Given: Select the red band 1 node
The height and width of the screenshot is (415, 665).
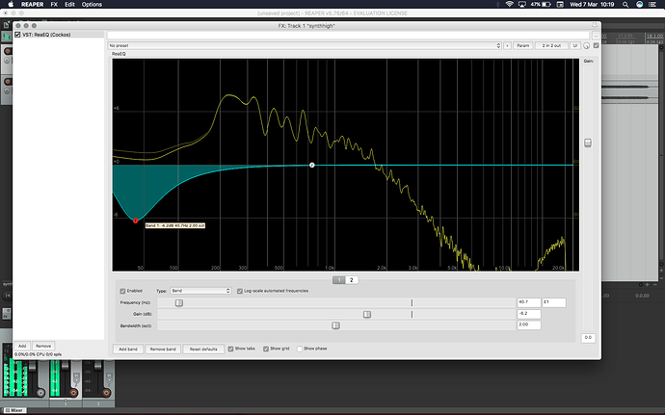Looking at the screenshot, I should tap(135, 220).
